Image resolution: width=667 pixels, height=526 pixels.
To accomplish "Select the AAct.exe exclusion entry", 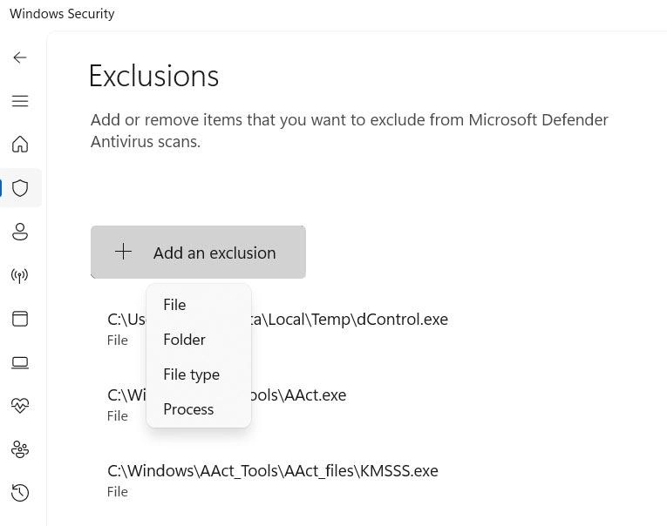I will [x=227, y=404].
